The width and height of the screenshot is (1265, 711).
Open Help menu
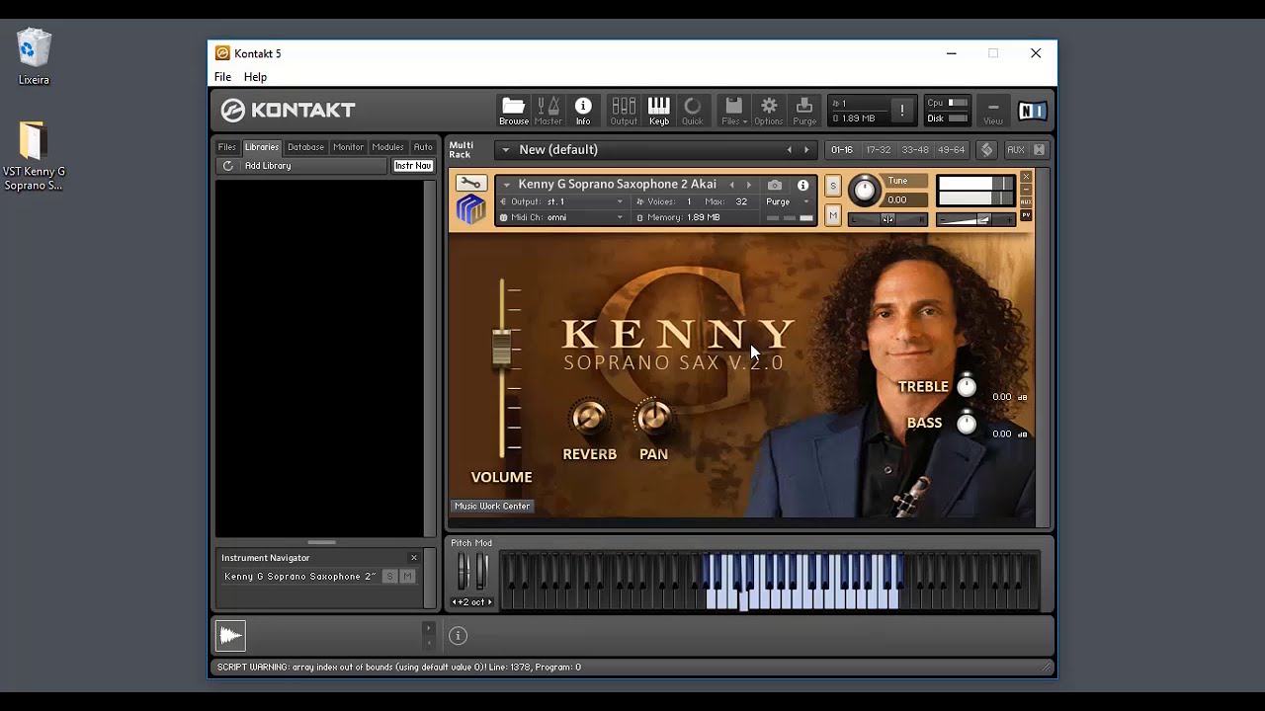[255, 77]
